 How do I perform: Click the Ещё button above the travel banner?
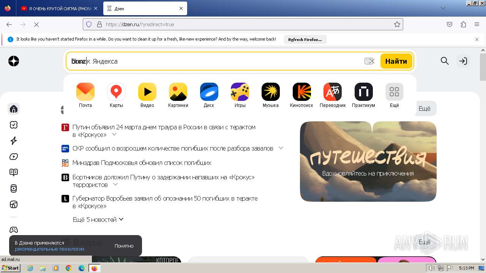(424, 108)
